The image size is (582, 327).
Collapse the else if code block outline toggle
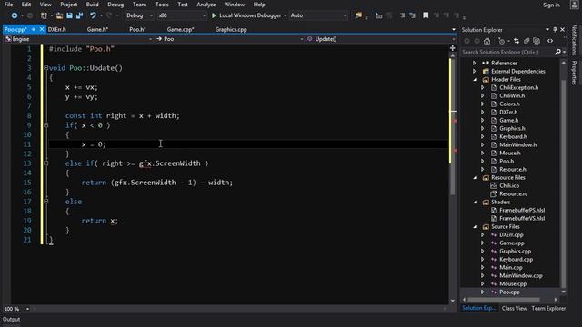[x=46, y=163]
